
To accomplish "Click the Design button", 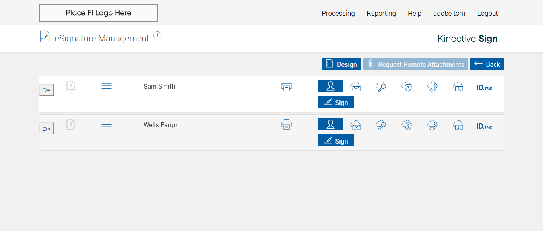I will [341, 64].
